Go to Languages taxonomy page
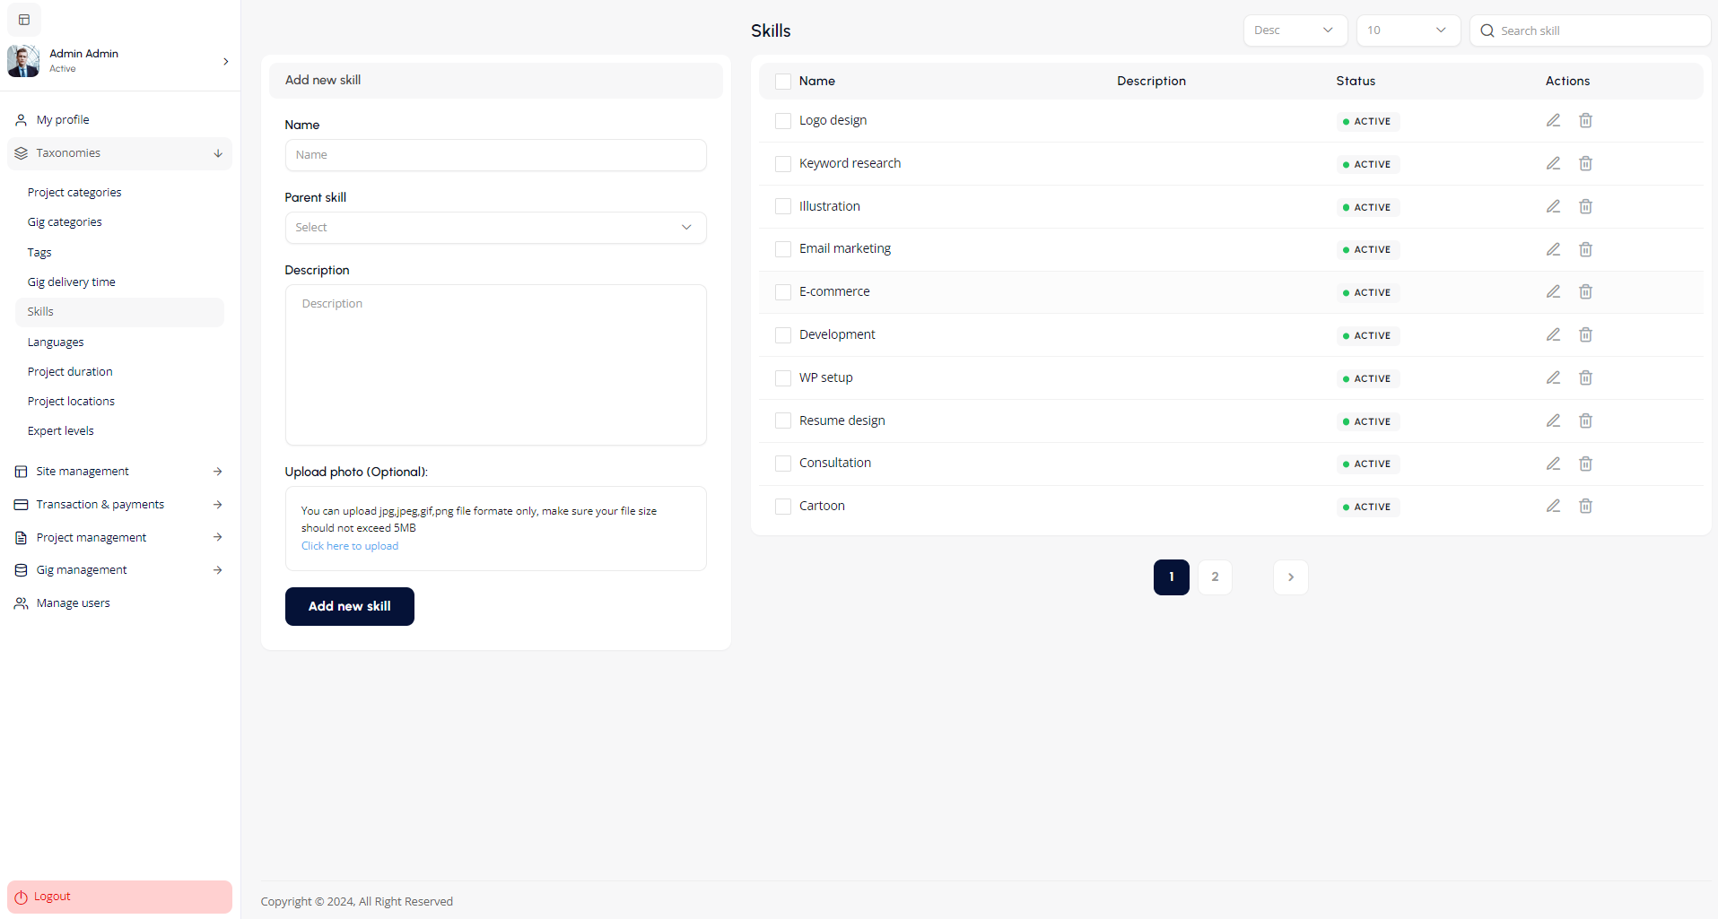The image size is (1718, 919). [x=56, y=342]
